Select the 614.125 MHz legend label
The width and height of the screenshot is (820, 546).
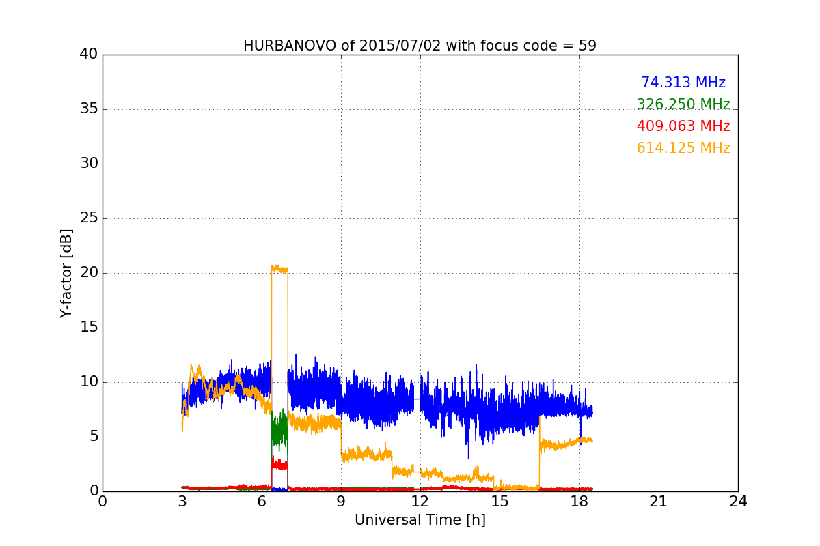coord(683,148)
